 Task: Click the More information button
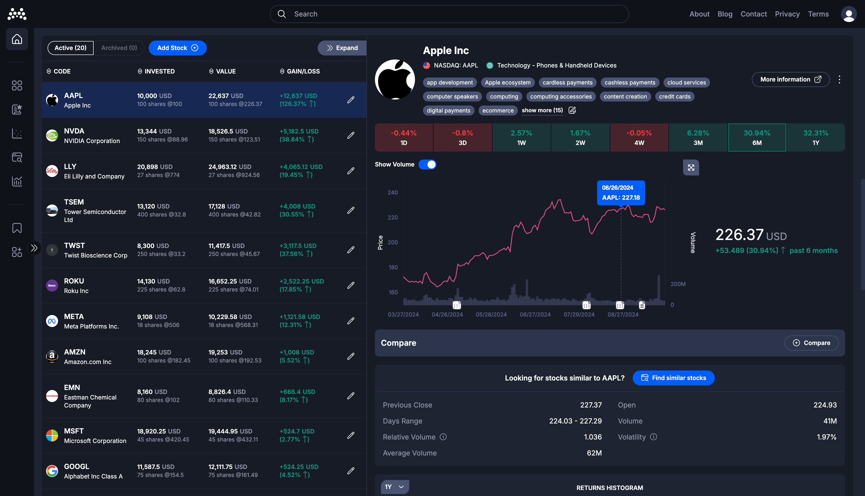tap(790, 79)
